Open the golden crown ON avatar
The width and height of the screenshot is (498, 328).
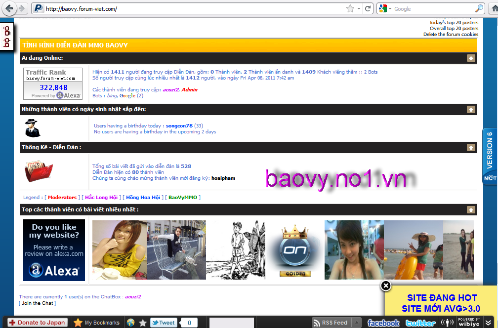coord(295,250)
